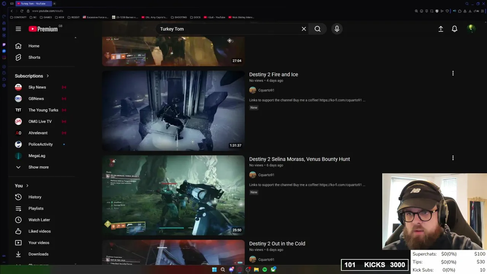This screenshot has height=274, width=487.
Task: Select the Turkey Tom - YouTube tab
Action: coord(33,3)
